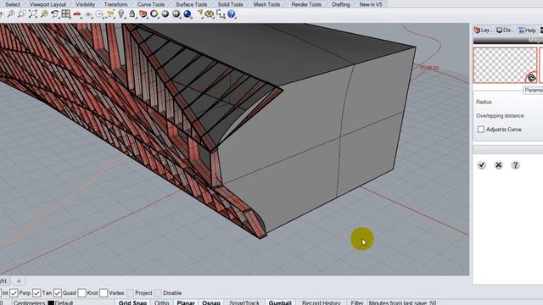543x305 pixels.
Task: Click the four-viewport layout icon
Action: point(66,14)
